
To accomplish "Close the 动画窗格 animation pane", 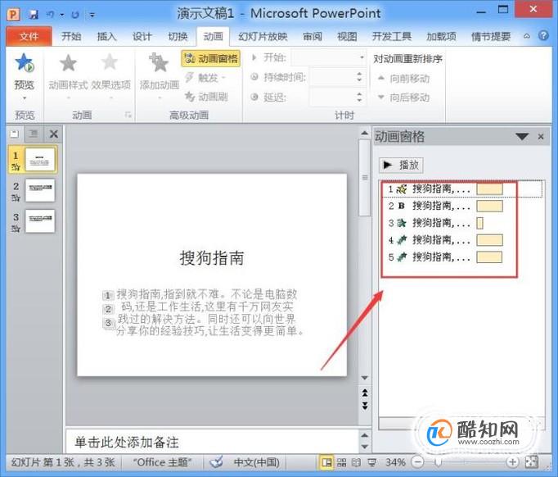I will click(x=541, y=137).
